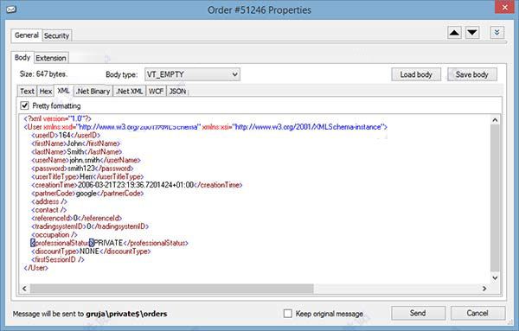Click the creationTime value line

coord(137,185)
